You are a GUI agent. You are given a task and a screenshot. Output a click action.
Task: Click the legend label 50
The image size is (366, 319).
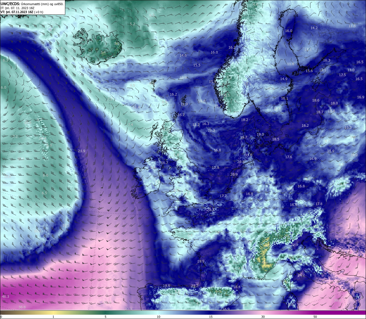(x=315, y=317)
